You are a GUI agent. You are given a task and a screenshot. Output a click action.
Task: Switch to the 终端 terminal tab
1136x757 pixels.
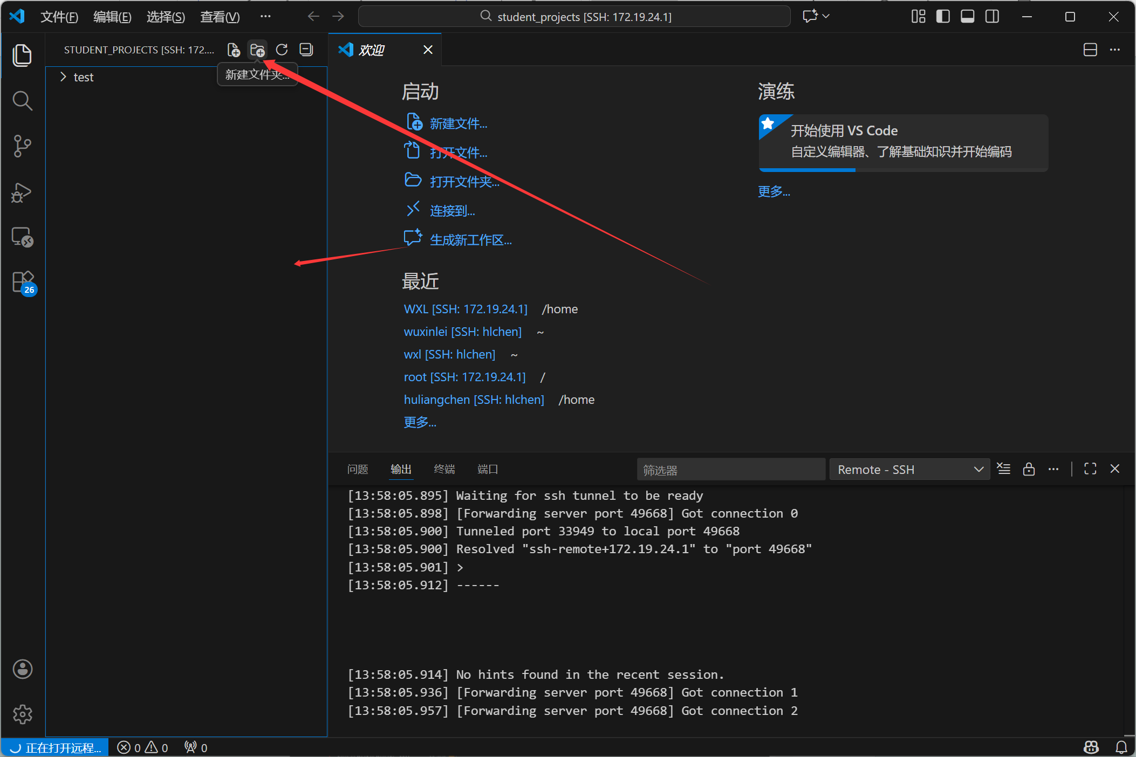[444, 469]
